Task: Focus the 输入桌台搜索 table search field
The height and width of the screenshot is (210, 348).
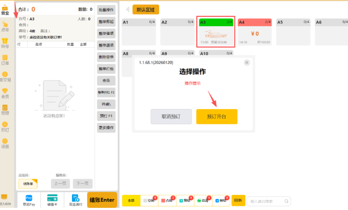Action: (269, 201)
